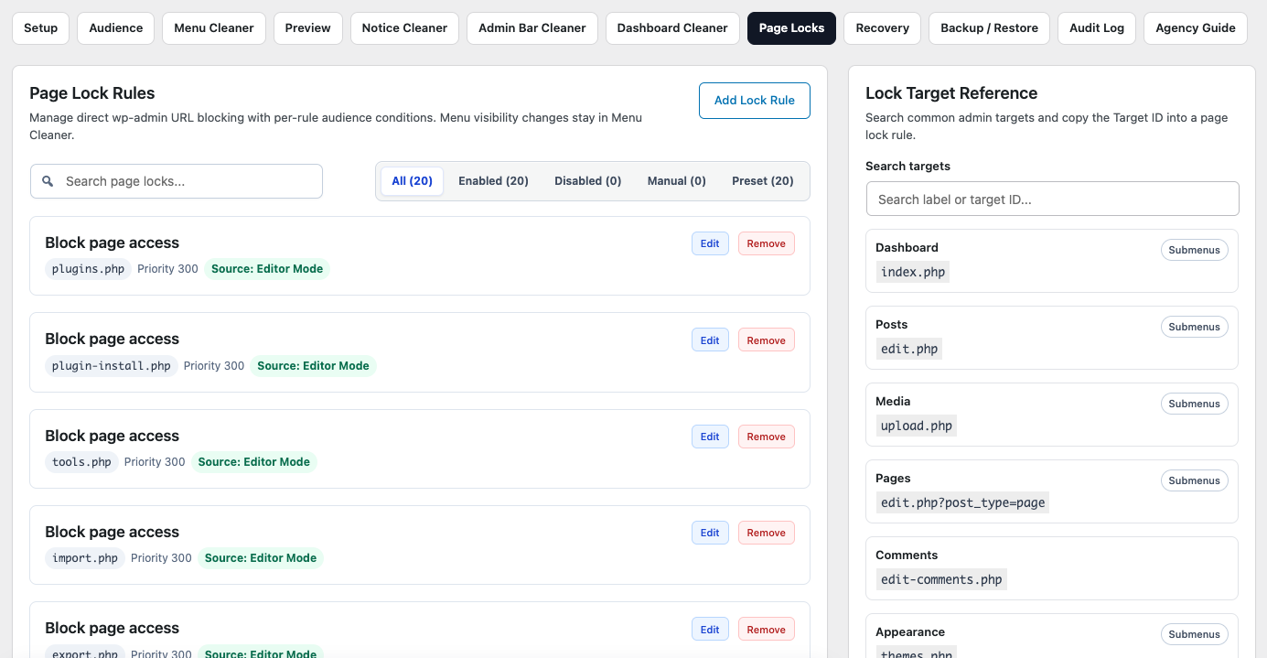The image size is (1267, 658).
Task: Switch to the Audience tab
Action: click(x=116, y=28)
